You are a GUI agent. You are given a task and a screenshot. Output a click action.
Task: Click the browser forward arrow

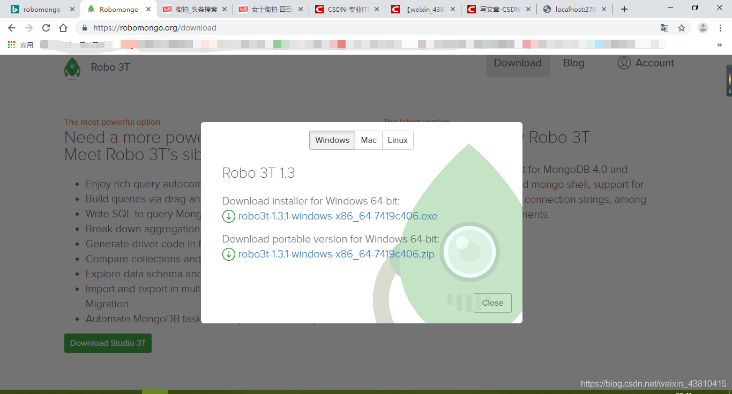pyautogui.click(x=29, y=28)
